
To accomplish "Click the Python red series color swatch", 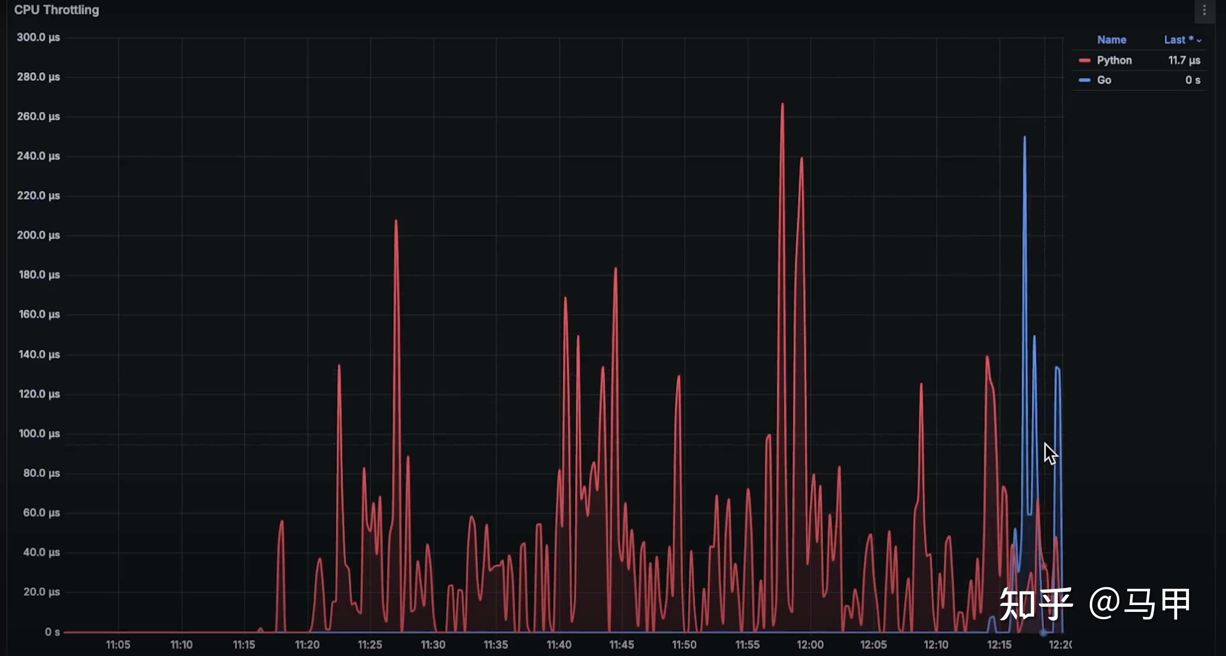I will [x=1084, y=60].
